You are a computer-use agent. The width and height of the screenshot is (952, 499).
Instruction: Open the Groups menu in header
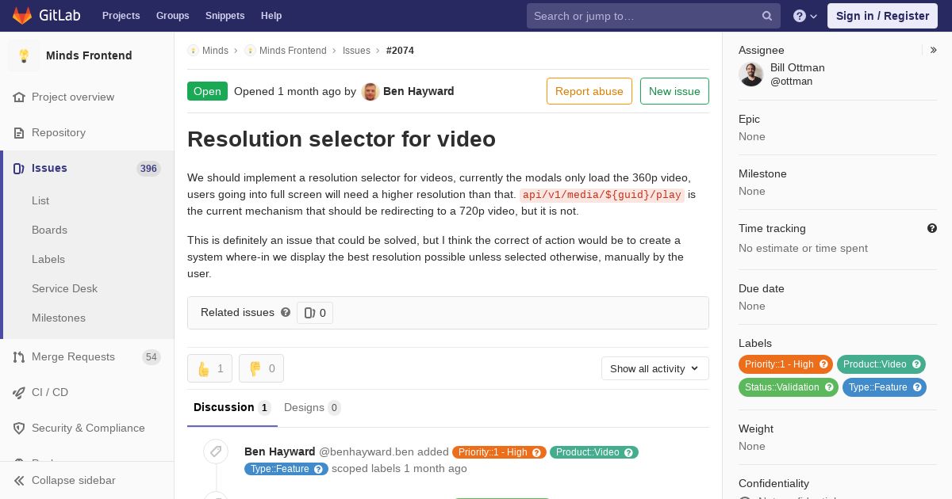pos(172,16)
